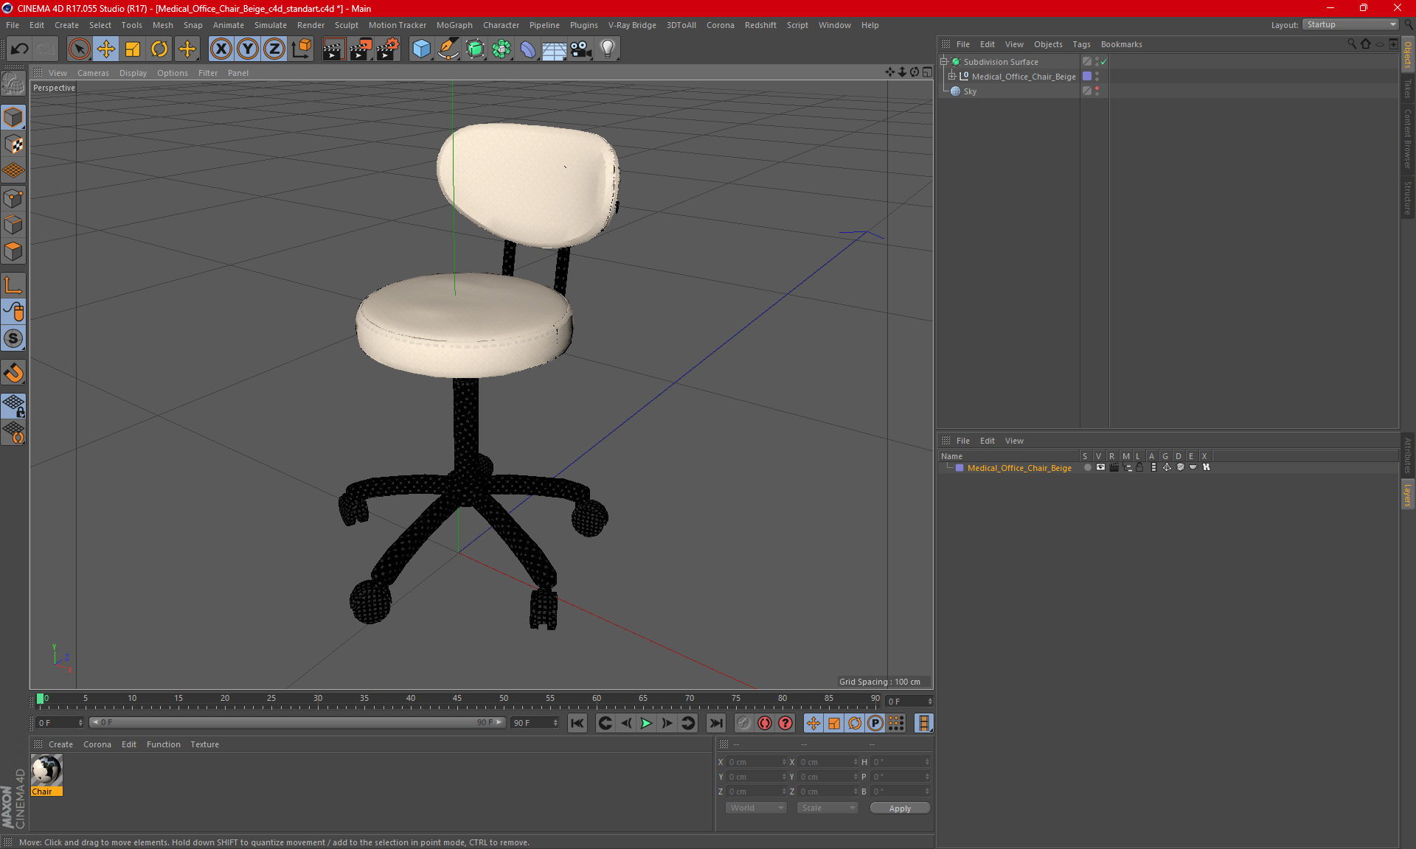Toggle X axis lock
Image resolution: width=1416 pixels, height=849 pixels.
(221, 49)
